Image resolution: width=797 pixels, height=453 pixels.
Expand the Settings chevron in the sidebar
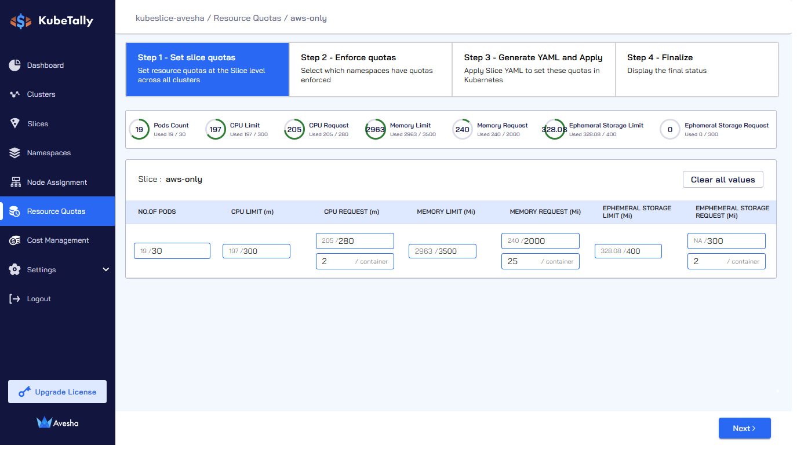(x=106, y=269)
